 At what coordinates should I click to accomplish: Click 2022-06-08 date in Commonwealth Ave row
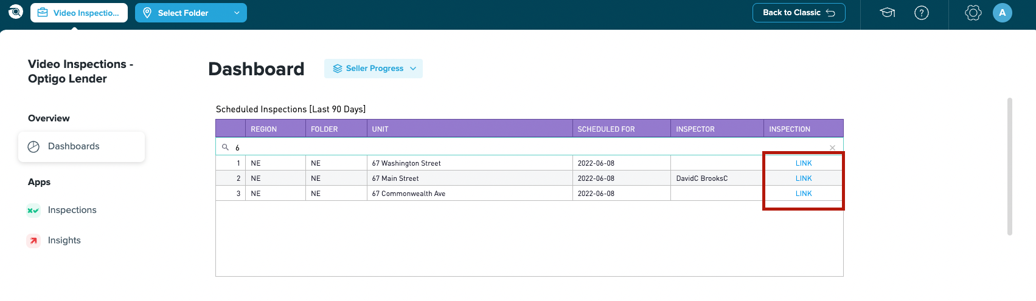click(x=622, y=194)
